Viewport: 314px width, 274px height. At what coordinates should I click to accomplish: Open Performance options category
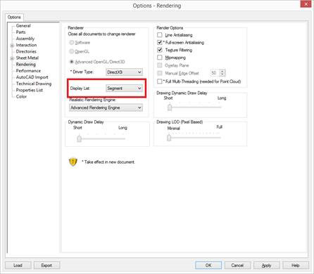pos(28,71)
